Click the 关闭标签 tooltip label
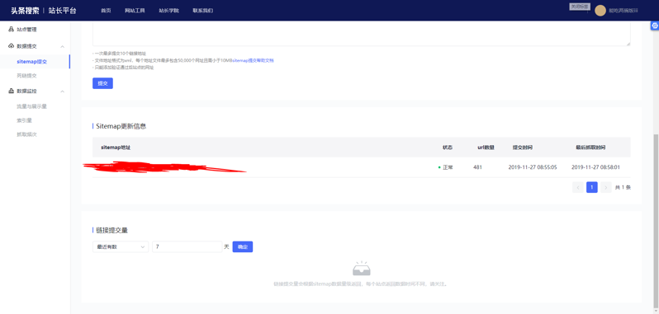The width and height of the screenshot is (659, 314). point(580,7)
